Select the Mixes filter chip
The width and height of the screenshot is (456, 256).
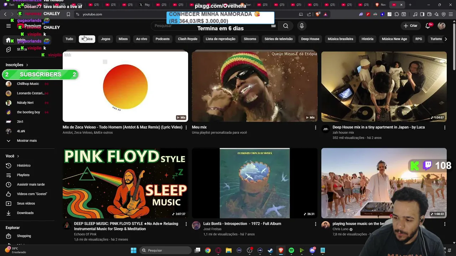pyautogui.click(x=123, y=39)
